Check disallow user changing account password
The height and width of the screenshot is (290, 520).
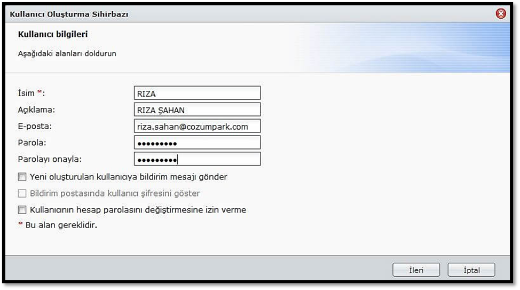(22, 210)
